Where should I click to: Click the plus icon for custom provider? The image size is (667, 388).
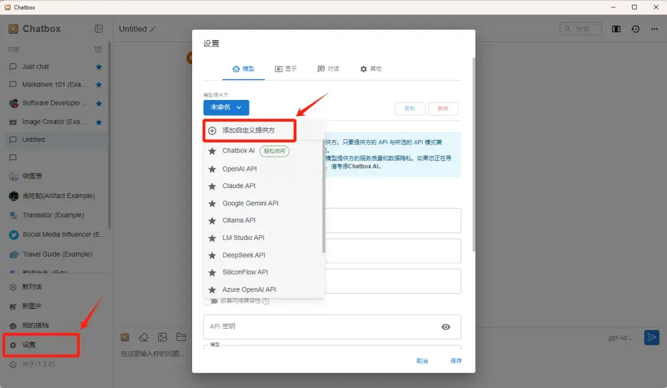[212, 131]
